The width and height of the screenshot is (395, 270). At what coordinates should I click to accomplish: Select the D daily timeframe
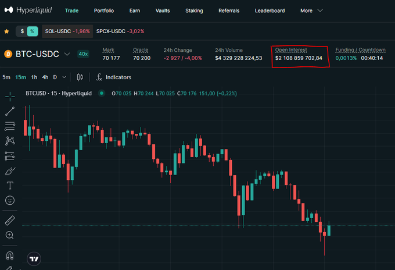pyautogui.click(x=55, y=77)
